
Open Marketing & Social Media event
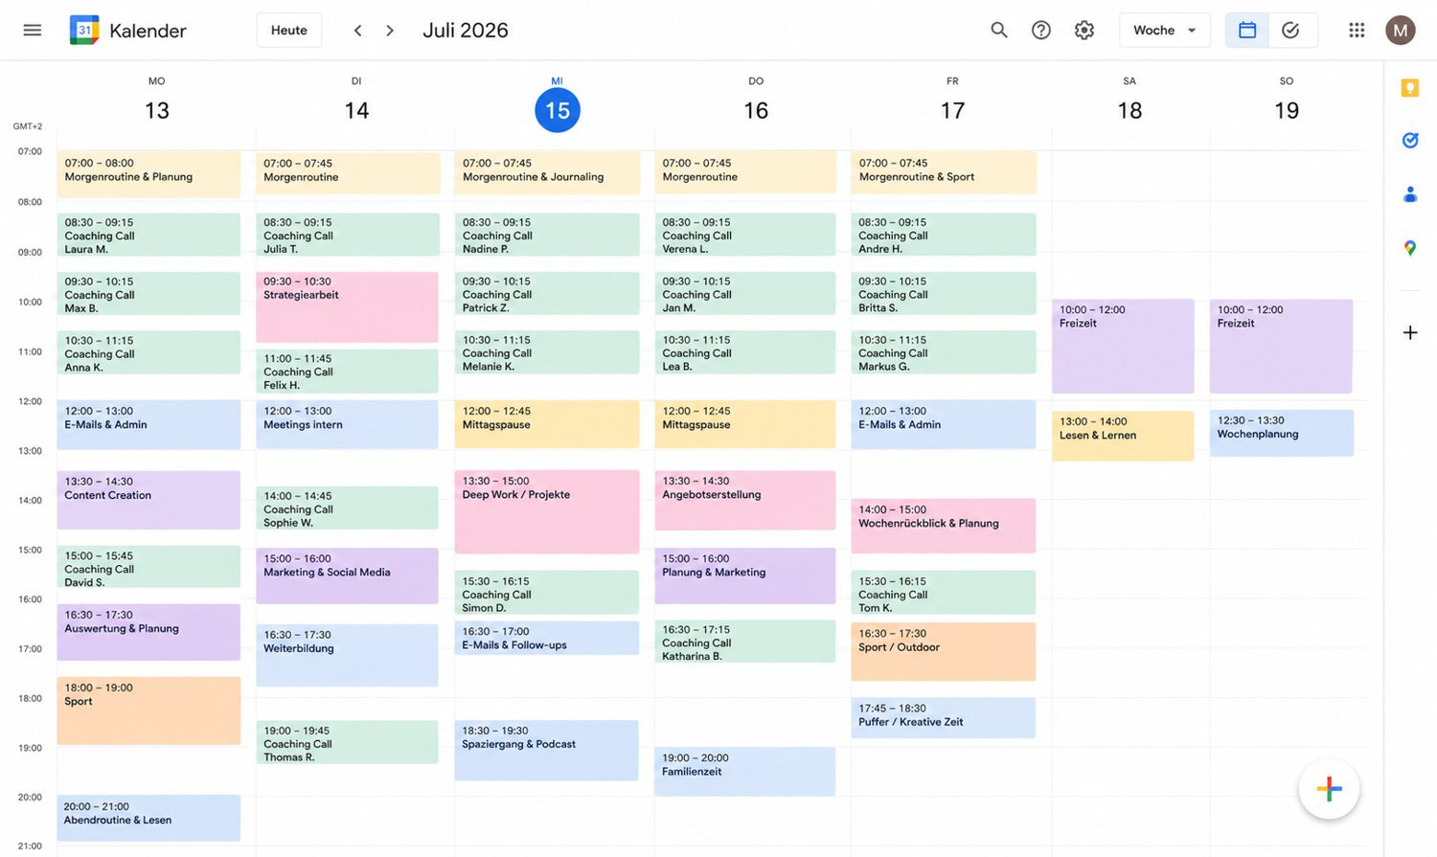pyautogui.click(x=347, y=575)
